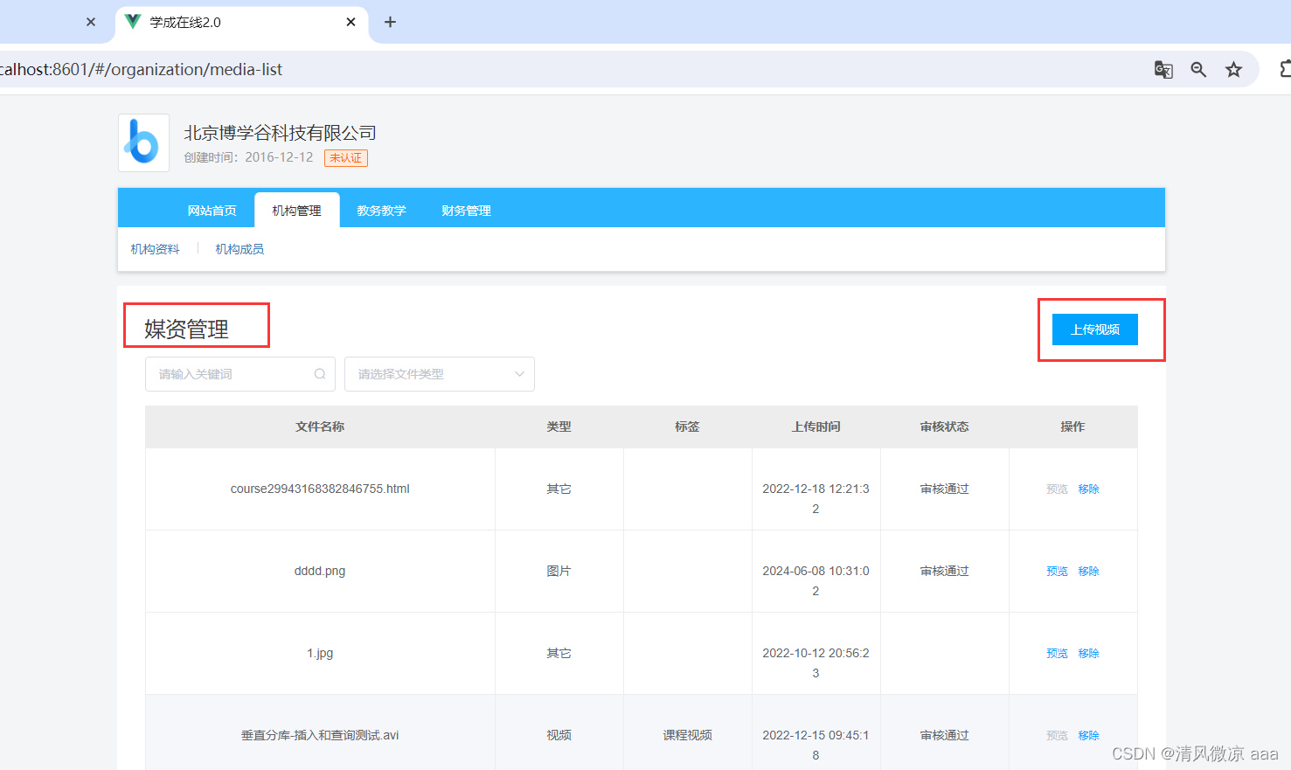Click company name 北京博学谷科技有限公司
The image size is (1291, 770).
coord(280,133)
